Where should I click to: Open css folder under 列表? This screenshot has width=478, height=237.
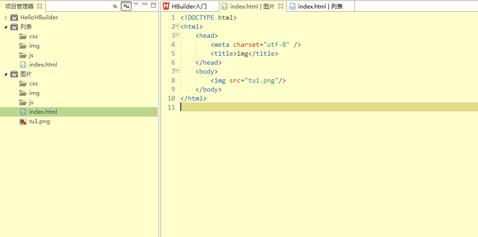pos(33,36)
